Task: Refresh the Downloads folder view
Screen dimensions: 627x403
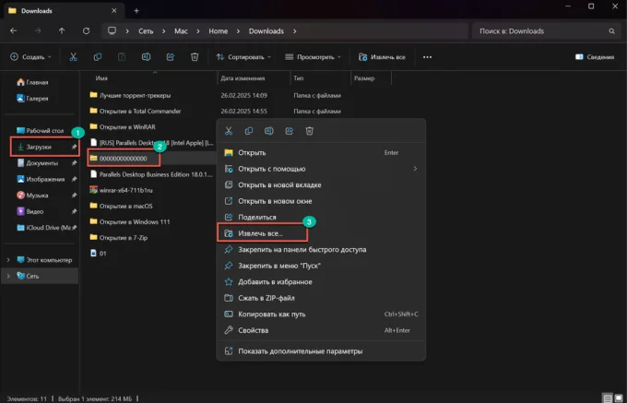Action: pyautogui.click(x=86, y=30)
